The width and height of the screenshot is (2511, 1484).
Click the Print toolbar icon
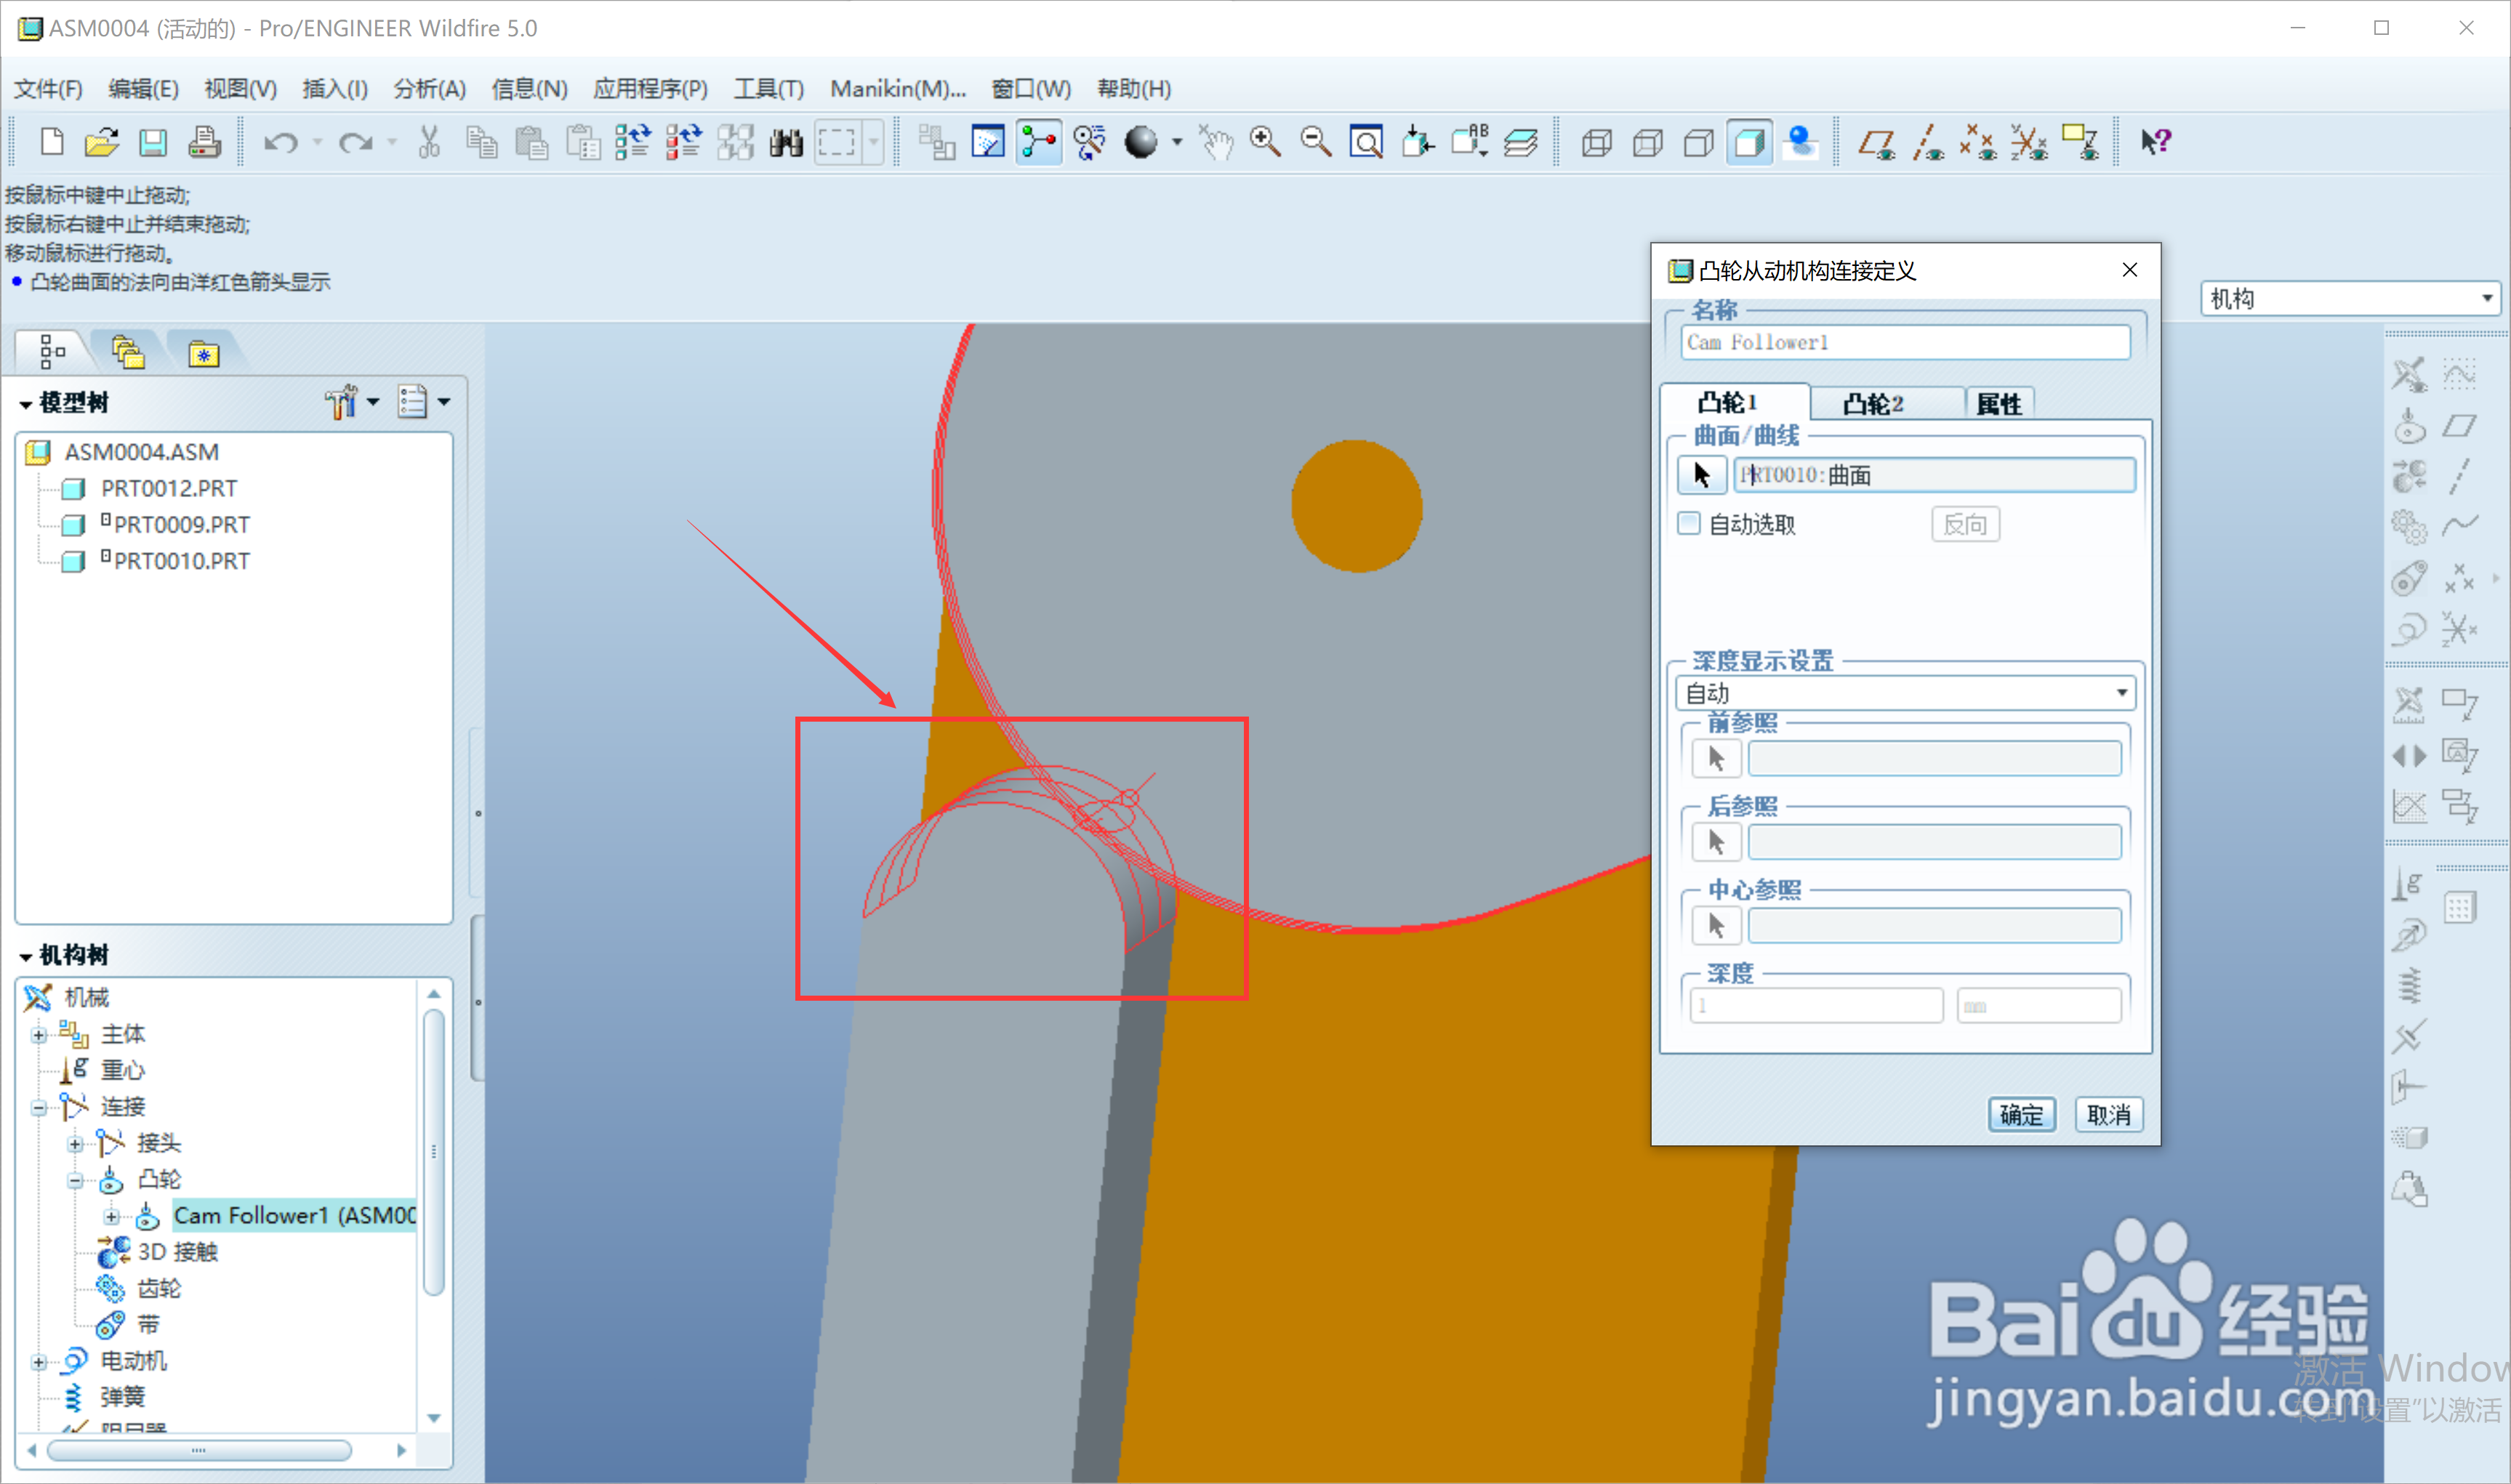204,143
